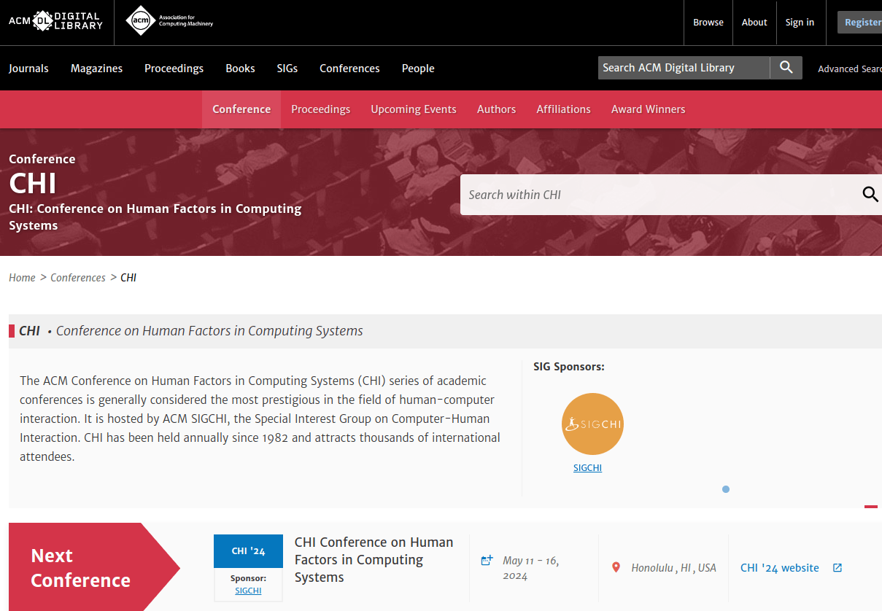Screen dimensions: 882x611
Task: Open the SIGCHI link under the sponsor logo
Action: (x=587, y=468)
